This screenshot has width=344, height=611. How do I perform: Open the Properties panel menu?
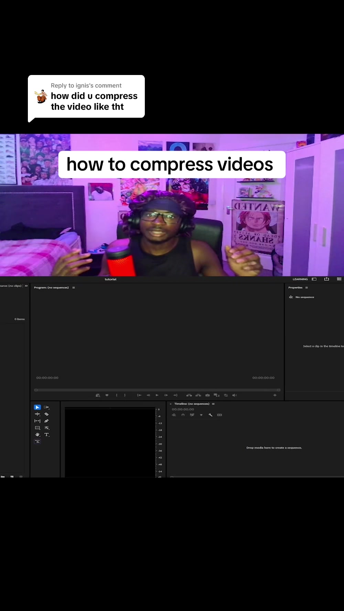point(307,288)
